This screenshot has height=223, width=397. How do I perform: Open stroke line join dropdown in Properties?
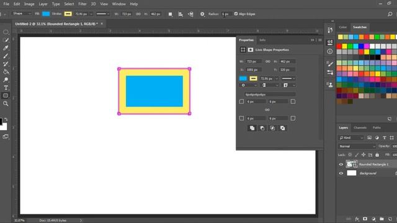point(289,85)
